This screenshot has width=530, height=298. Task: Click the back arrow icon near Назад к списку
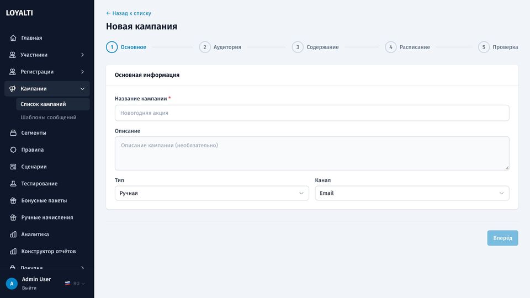click(108, 13)
